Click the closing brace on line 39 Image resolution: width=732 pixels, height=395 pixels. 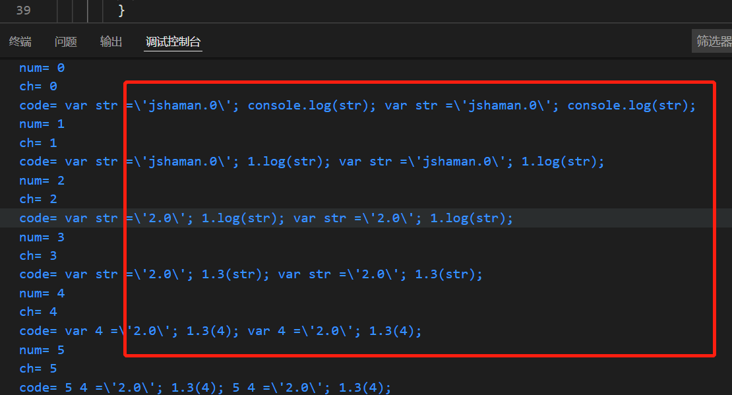tap(121, 11)
